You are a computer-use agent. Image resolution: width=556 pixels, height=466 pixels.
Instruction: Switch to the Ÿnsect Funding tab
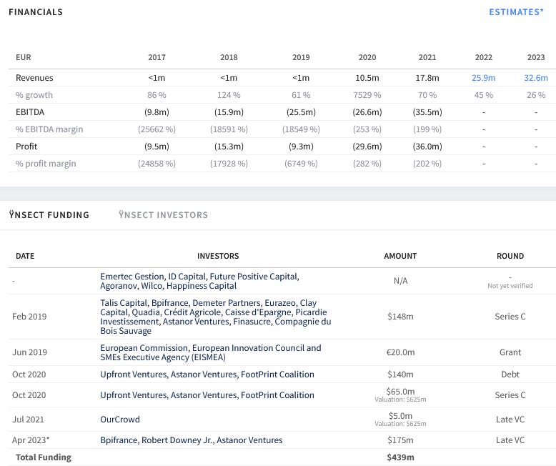click(49, 215)
